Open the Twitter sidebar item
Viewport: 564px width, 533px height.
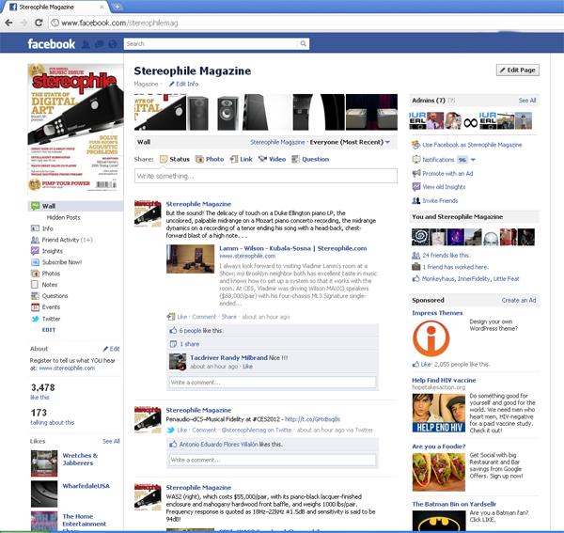(51, 319)
